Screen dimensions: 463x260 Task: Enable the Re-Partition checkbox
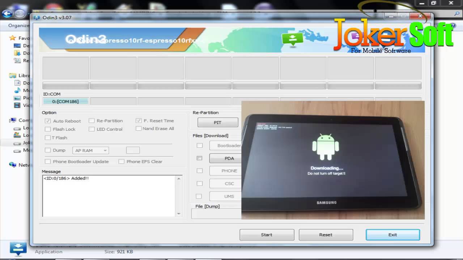coord(92,121)
